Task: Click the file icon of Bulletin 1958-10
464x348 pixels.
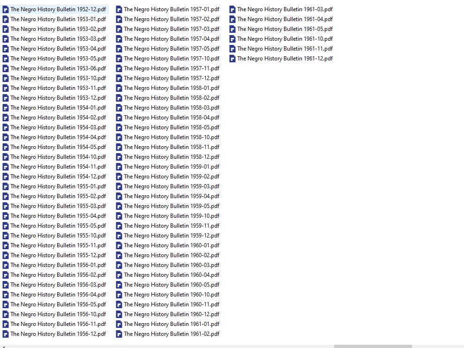Action: point(119,137)
